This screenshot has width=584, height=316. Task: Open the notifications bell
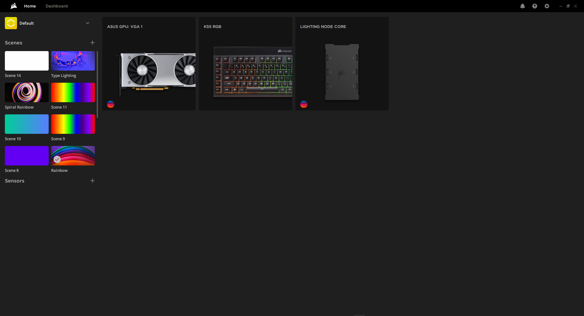(523, 6)
